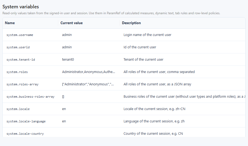Select the empty [] business roles value

(63, 97)
